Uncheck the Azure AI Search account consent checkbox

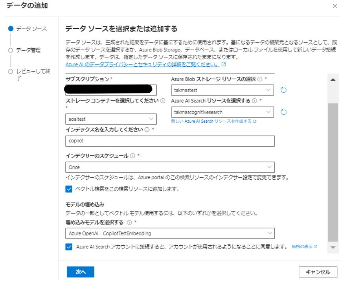click(69, 247)
